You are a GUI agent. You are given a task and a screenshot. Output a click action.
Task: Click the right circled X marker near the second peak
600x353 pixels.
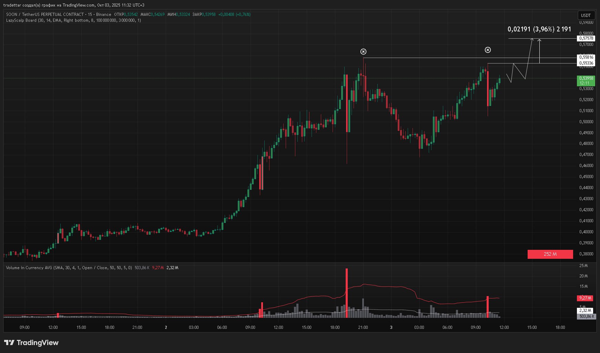[x=488, y=50]
